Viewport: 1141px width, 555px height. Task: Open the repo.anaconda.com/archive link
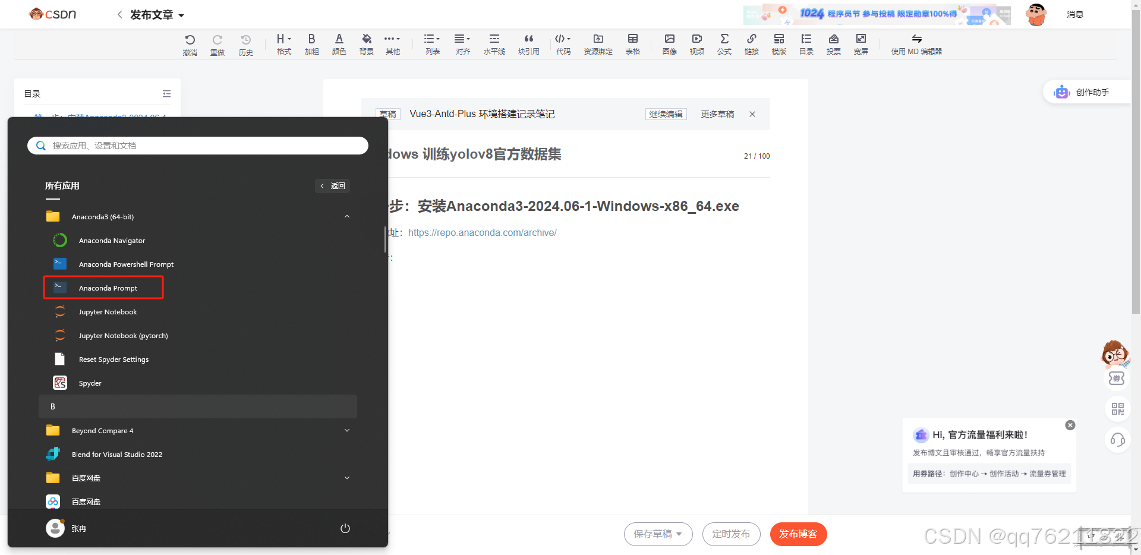pyautogui.click(x=483, y=233)
